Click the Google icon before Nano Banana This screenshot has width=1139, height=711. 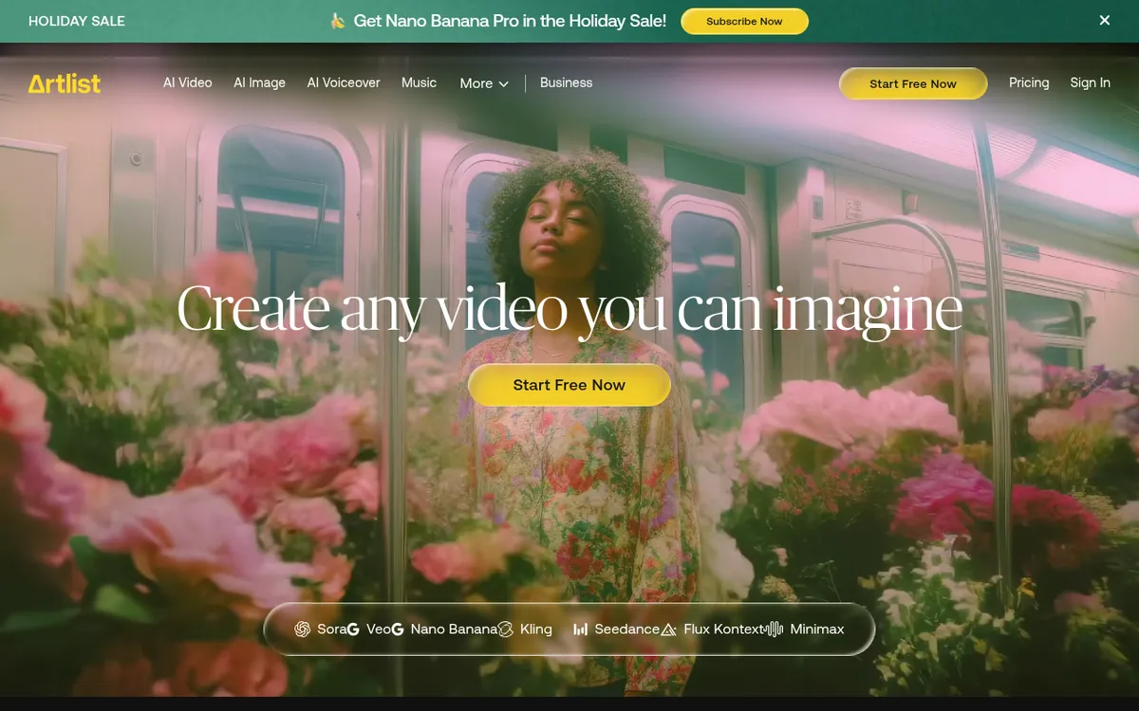click(x=398, y=629)
